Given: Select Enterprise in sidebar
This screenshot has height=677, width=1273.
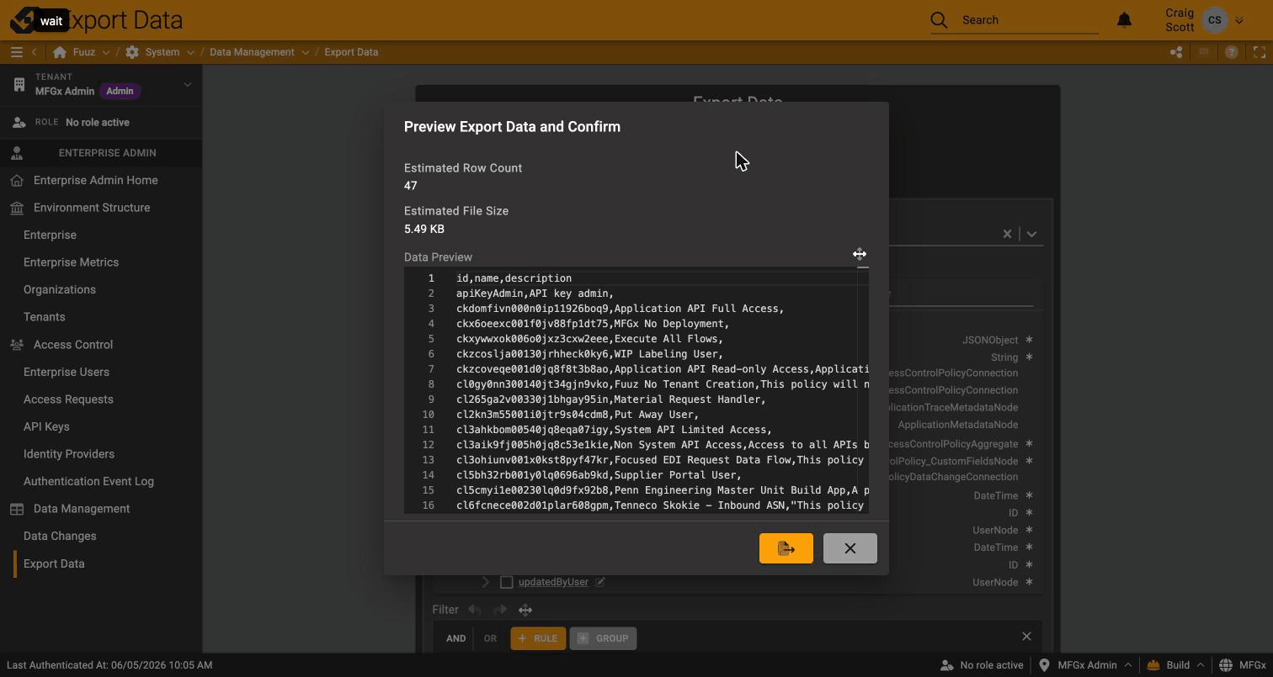Looking at the screenshot, I should [50, 235].
